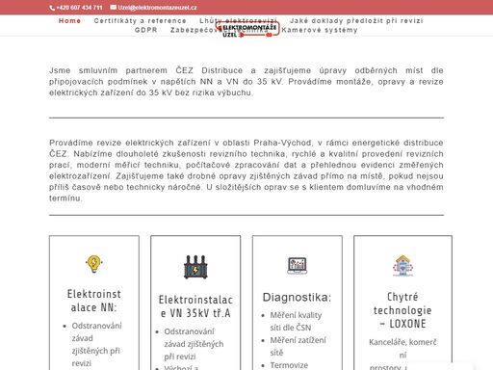Click the Elektroinstalace VN 35kV tř.A heading
The width and height of the screenshot is (493, 370).
[195, 306]
